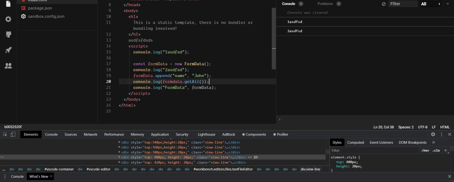Click the Ln 20, Col 38 status item
Viewport: 454px width, 182px height.
click(383, 127)
